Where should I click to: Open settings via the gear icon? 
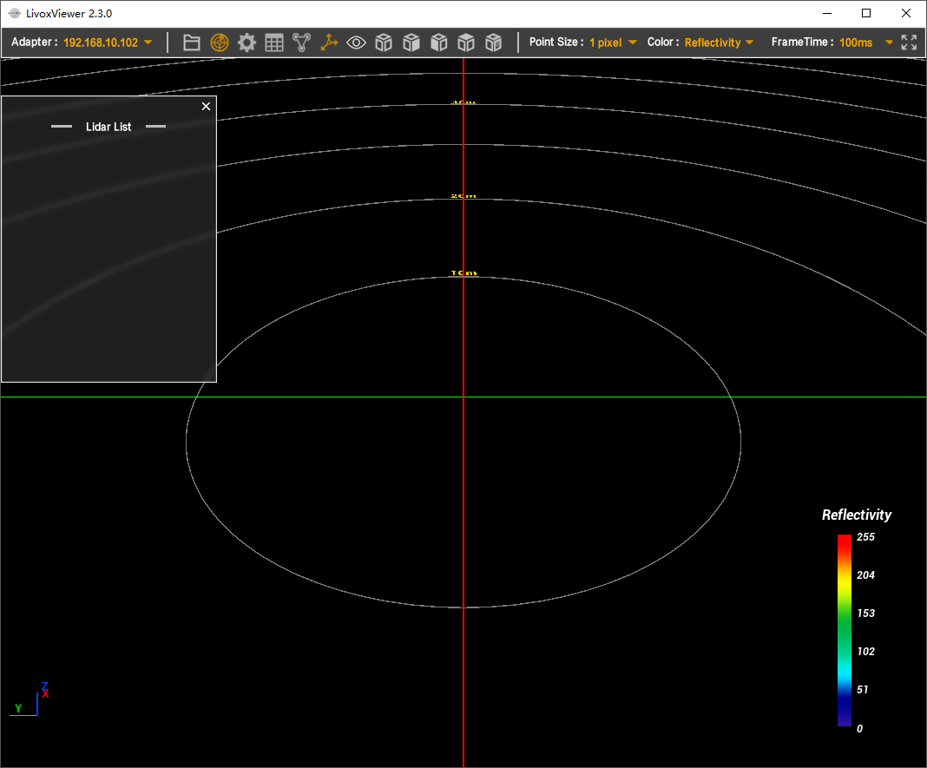point(247,43)
